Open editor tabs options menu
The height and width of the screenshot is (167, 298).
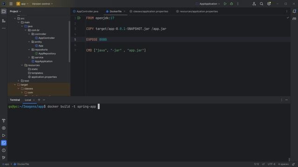pos(287,11)
